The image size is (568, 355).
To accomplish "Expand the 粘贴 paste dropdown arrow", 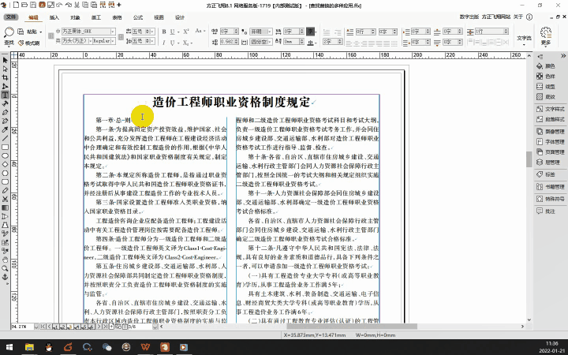I will [x=41, y=32].
